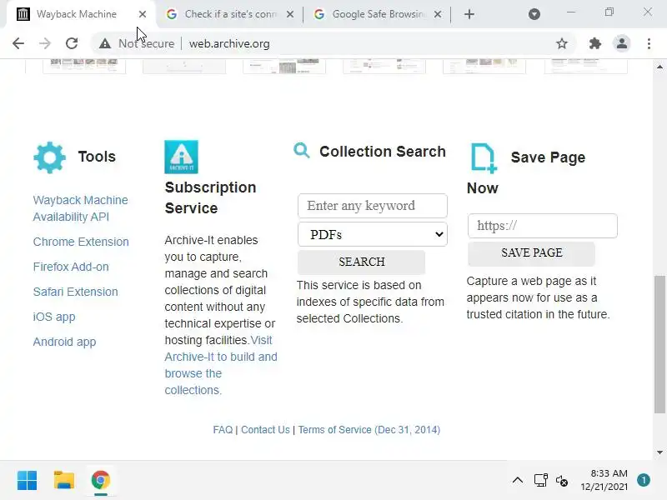Click the Subscription Service heading
The width and height of the screenshot is (667, 500).
[x=211, y=197]
